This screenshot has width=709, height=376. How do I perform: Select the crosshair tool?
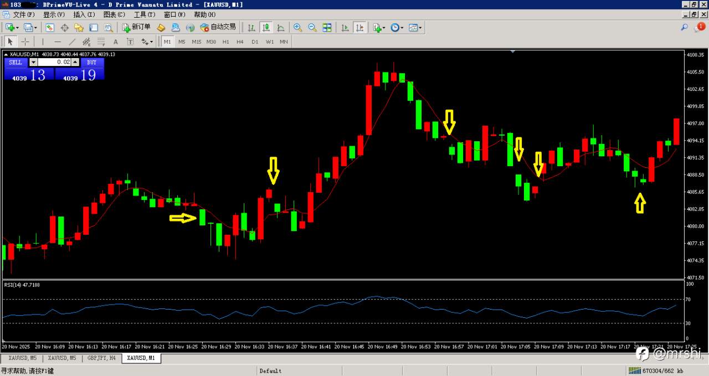[25, 42]
